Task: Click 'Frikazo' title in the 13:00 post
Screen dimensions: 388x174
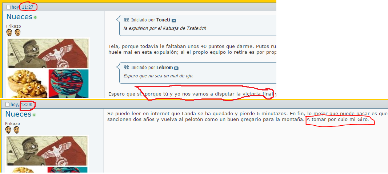Action: [x=13, y=124]
